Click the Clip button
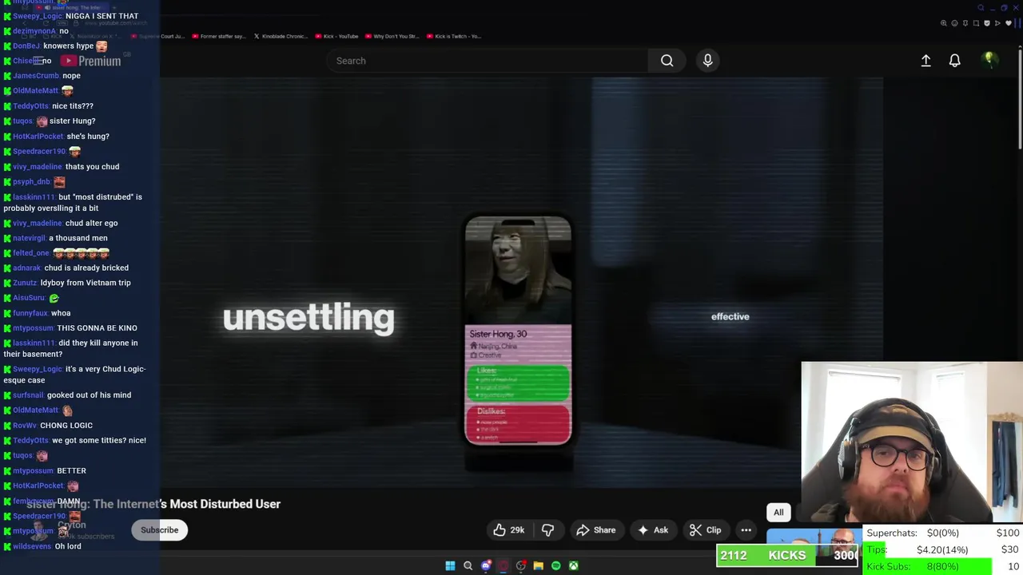 (705, 529)
